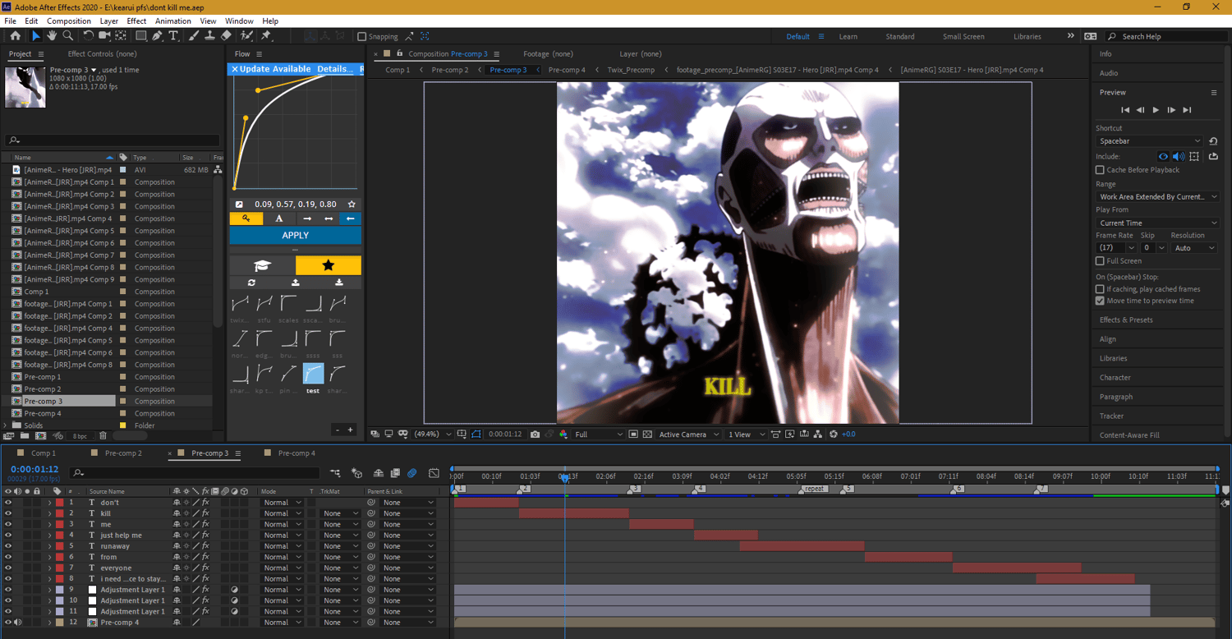Open the Effects & Presets panel

1126,320
